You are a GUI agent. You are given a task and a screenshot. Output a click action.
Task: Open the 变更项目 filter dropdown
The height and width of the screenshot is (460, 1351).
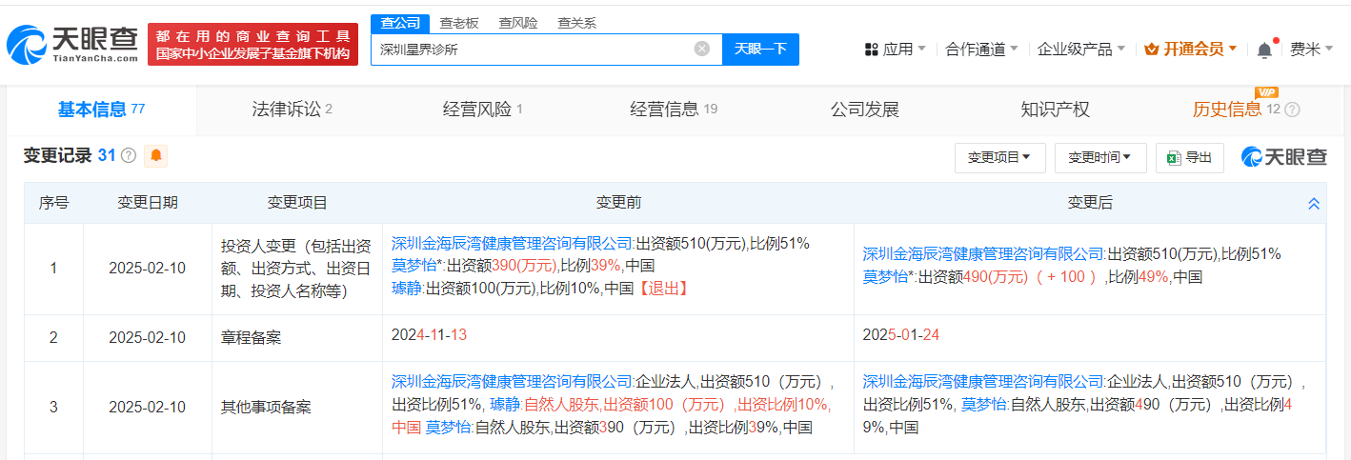(999, 158)
